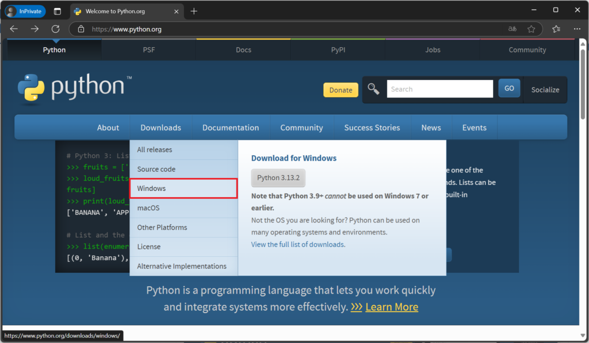Open the tab actions menu icon
589x343 pixels.
(58, 11)
